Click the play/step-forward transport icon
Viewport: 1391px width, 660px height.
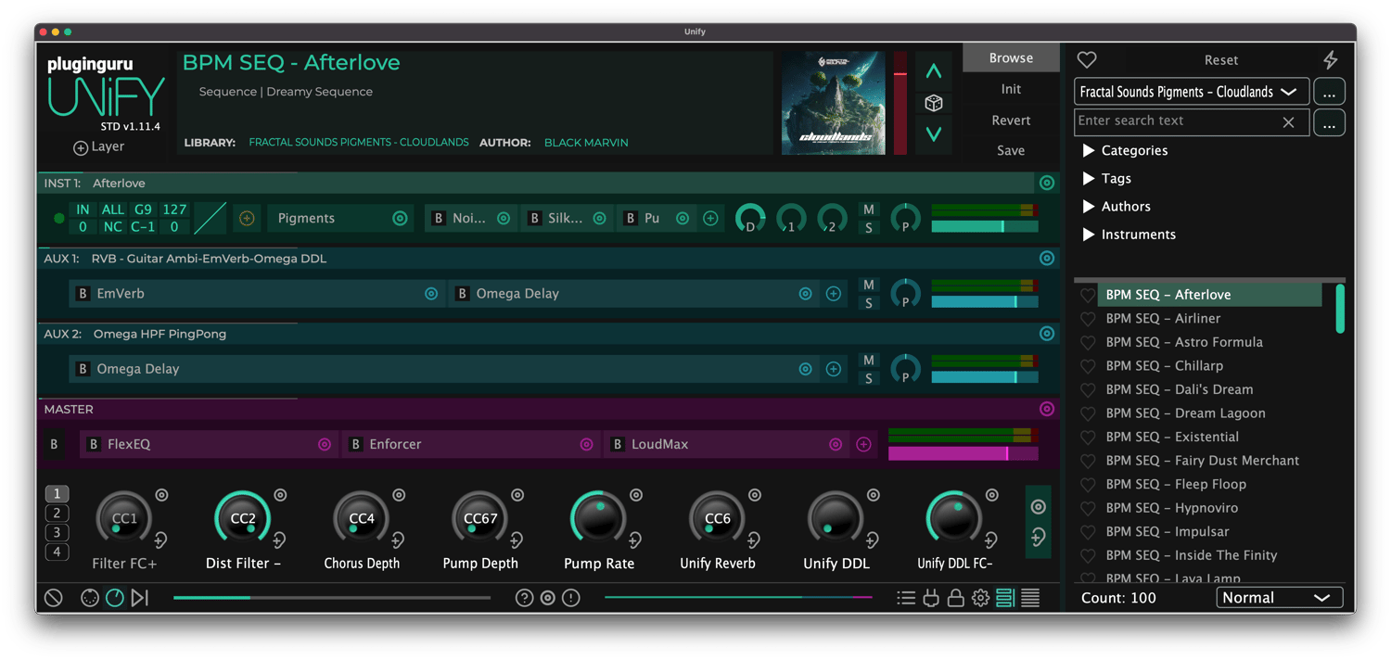(140, 598)
